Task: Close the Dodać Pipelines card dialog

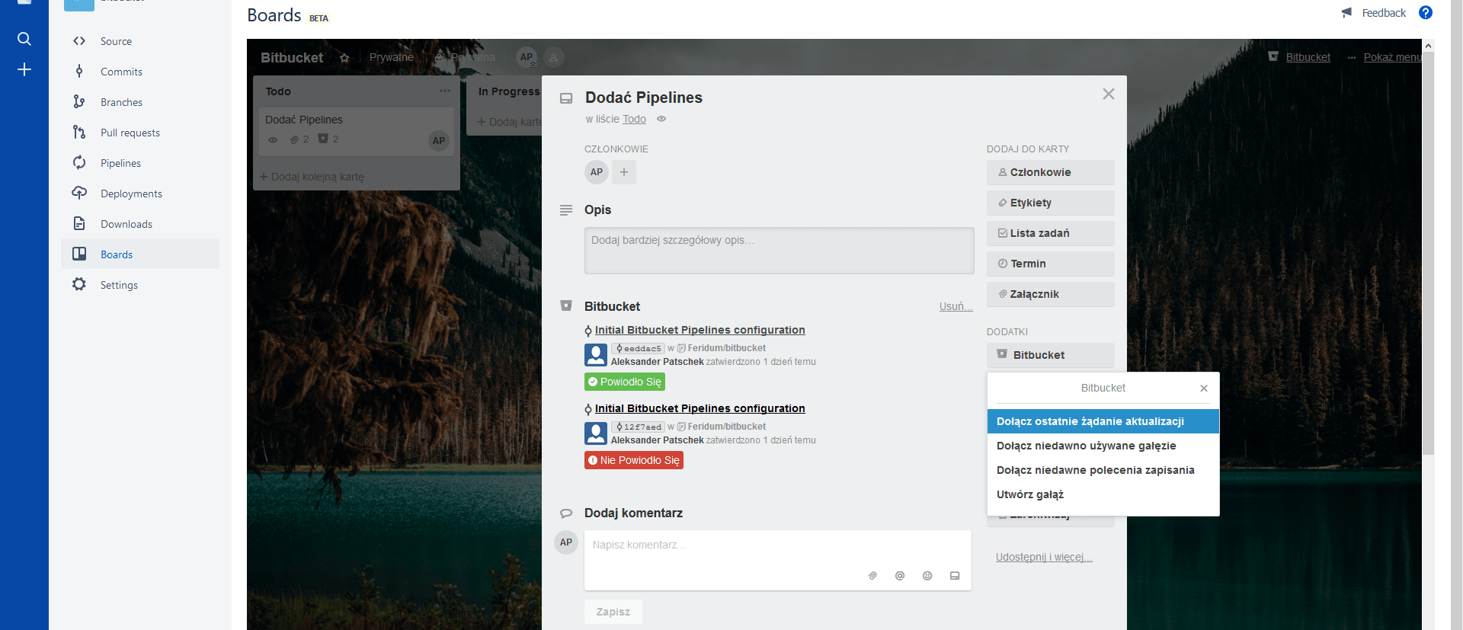Action: coord(1109,94)
